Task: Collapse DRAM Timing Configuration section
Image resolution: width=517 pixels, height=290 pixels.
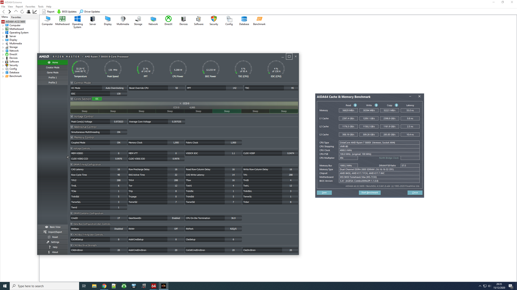Action: (71, 164)
